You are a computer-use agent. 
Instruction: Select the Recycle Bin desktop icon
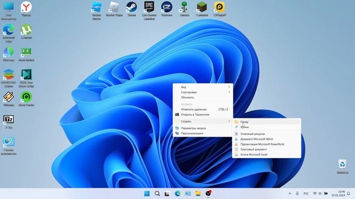pos(342,166)
